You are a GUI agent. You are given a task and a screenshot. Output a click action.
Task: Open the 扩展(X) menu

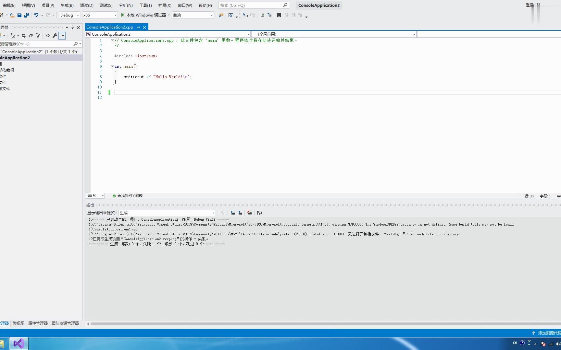165,6
